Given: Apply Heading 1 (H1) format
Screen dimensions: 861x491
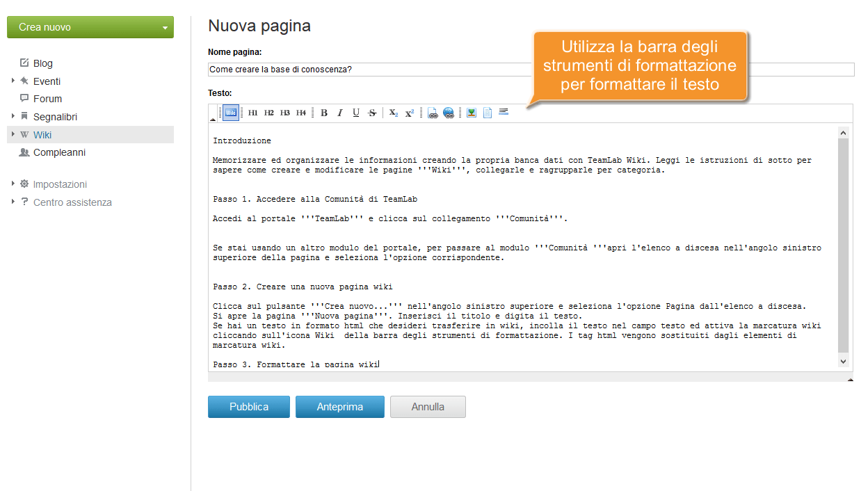Looking at the screenshot, I should coord(252,113).
